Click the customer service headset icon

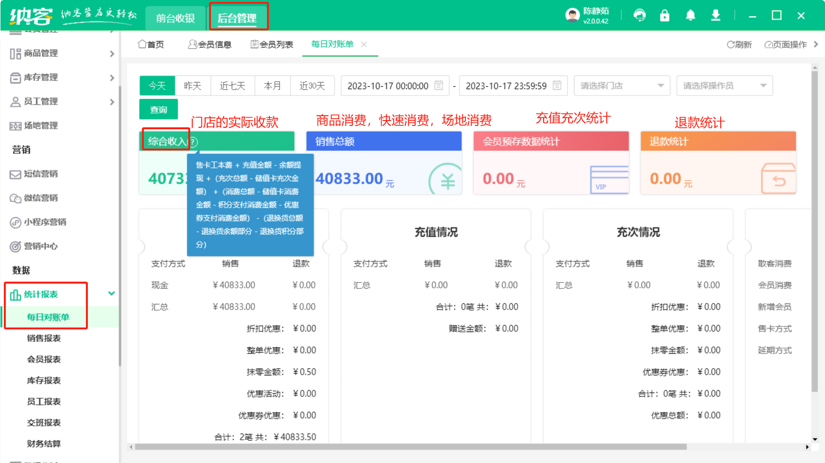(640, 15)
